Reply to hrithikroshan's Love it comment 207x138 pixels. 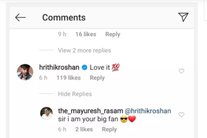click(97, 78)
